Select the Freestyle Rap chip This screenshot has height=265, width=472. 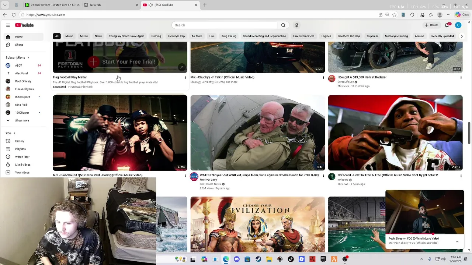tap(176, 36)
